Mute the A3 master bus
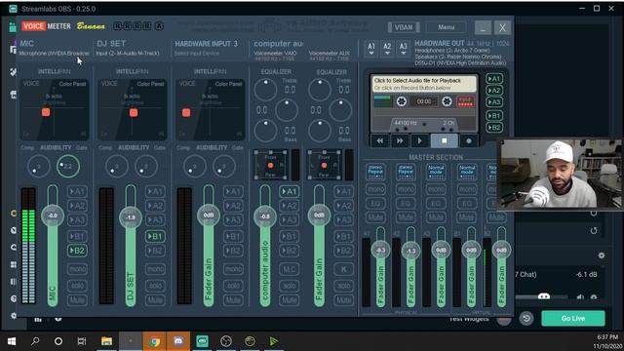This screenshot has height=351, width=624. [x=436, y=217]
